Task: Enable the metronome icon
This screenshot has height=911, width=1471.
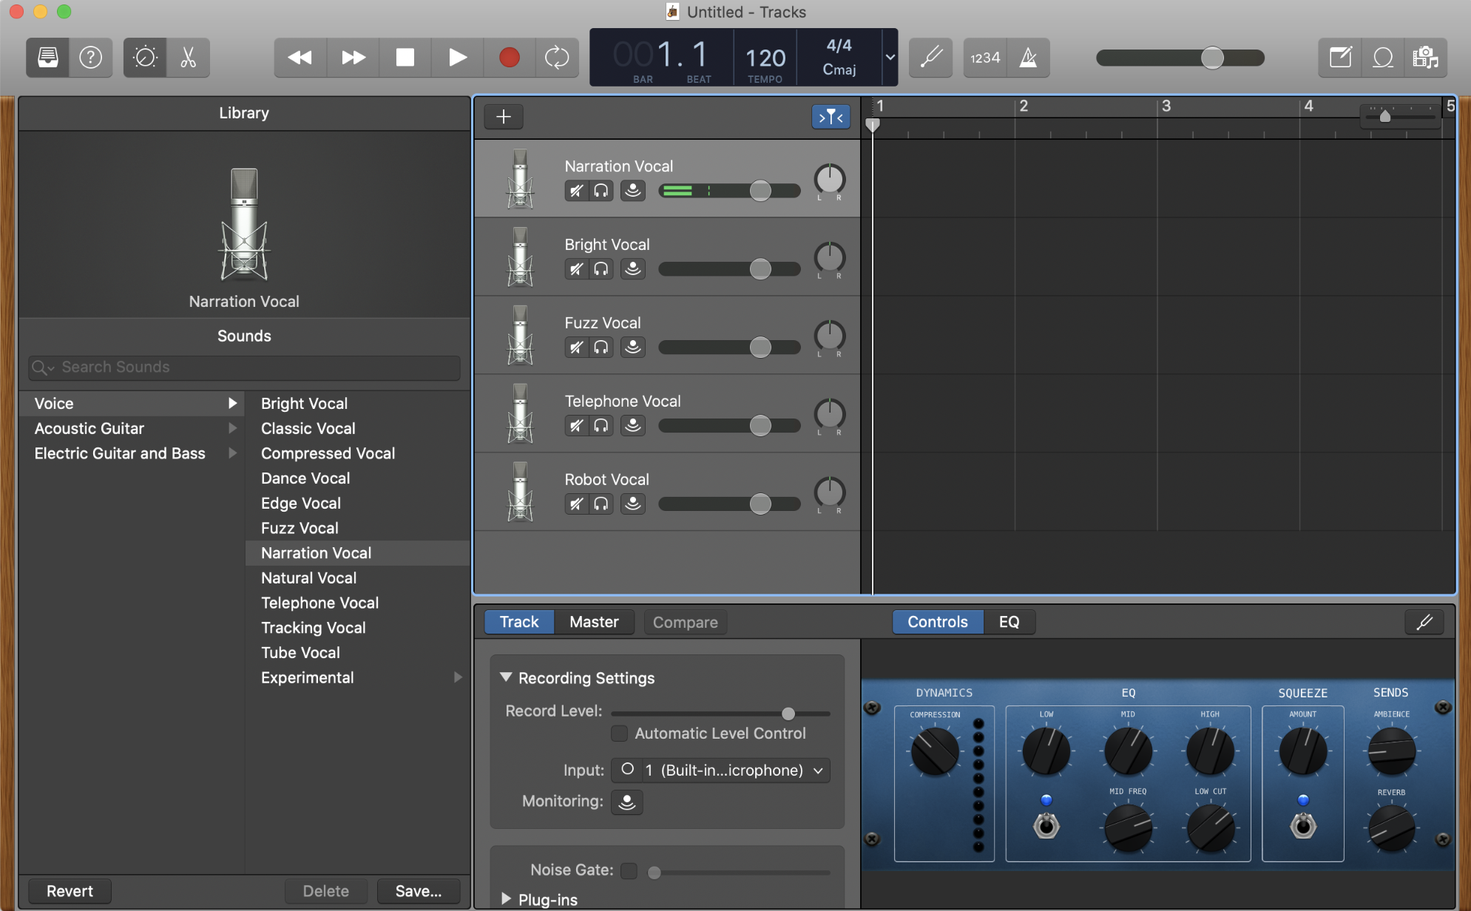Action: tap(1029, 58)
